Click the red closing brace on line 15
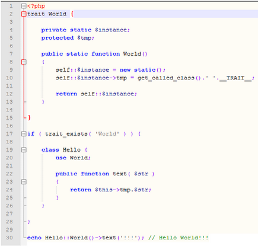The image size is (258, 247). (x=29, y=118)
